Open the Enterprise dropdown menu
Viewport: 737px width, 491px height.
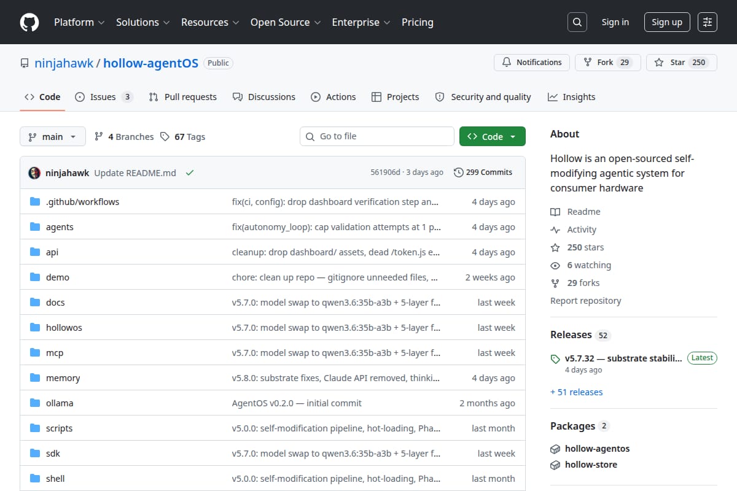[x=361, y=22]
